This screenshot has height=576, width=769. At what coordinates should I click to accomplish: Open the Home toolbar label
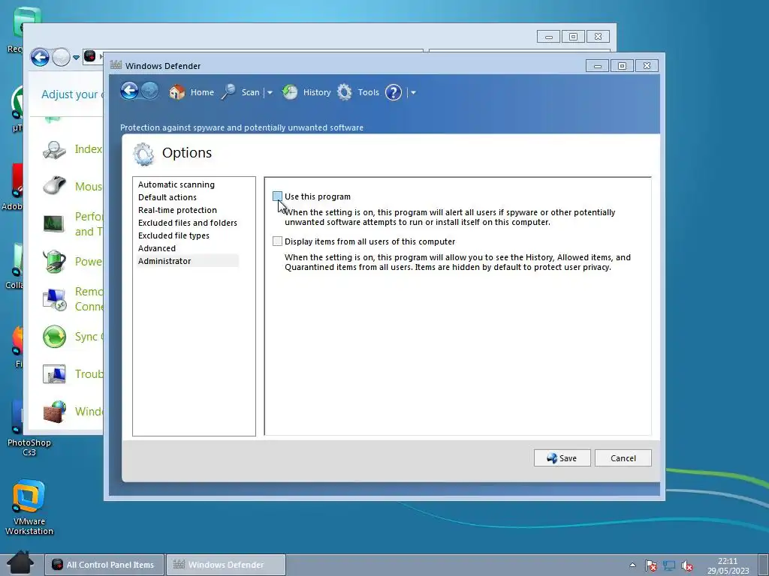pyautogui.click(x=202, y=92)
